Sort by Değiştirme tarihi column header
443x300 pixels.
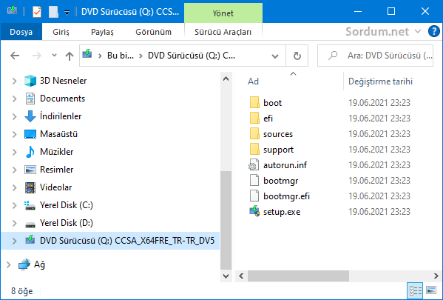tap(380, 81)
